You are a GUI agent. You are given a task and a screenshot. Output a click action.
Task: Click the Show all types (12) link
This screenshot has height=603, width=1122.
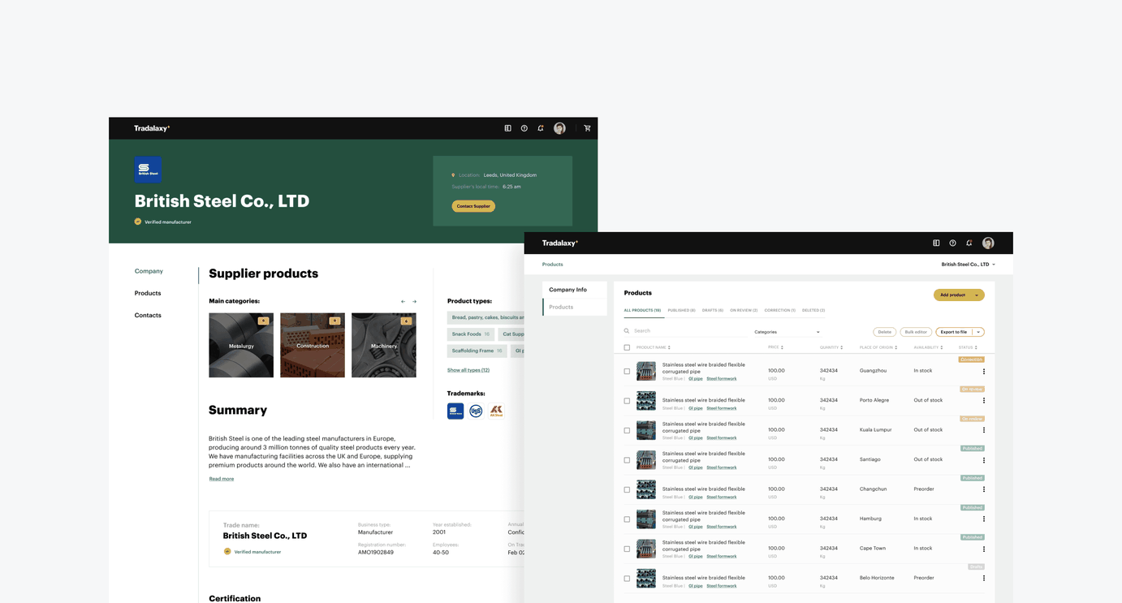tap(468, 370)
